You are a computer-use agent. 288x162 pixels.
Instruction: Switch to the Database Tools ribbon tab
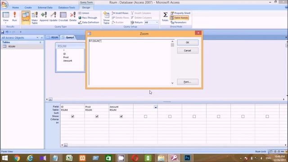tap(67, 8)
